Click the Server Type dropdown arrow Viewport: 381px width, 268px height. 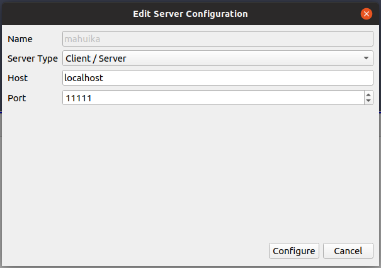pos(367,59)
